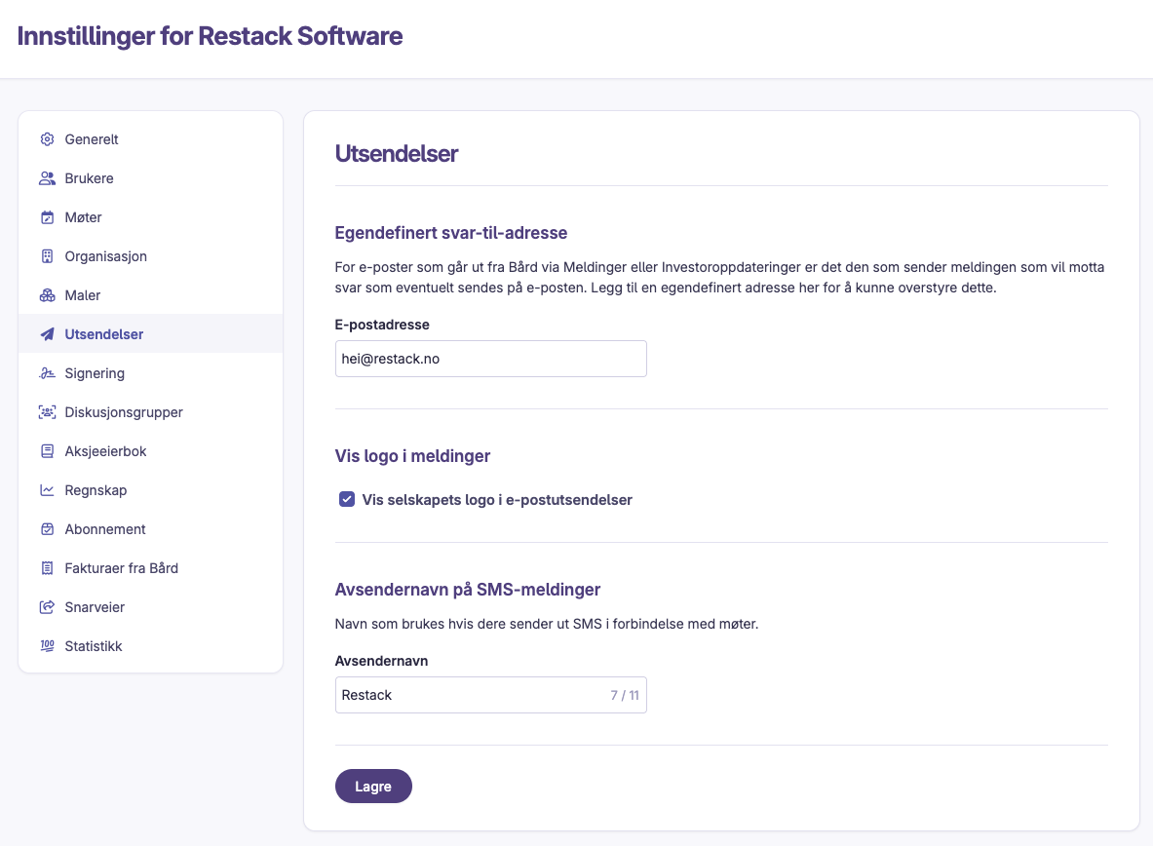Click the 7 / 11 character counter

(625, 695)
